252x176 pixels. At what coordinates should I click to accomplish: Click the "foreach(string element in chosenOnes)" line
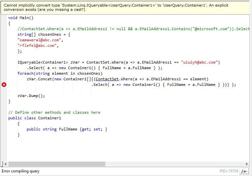pos(60,73)
